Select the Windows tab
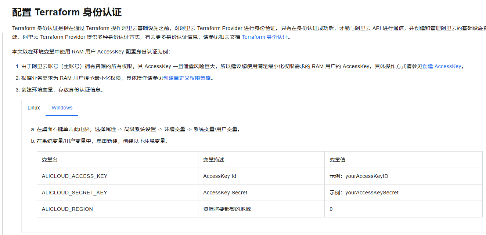This screenshot has width=486, height=235. point(62,108)
